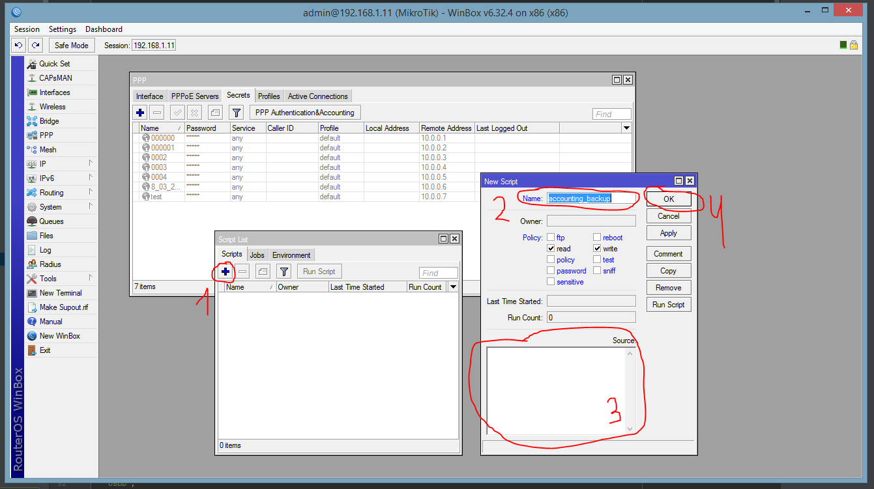This screenshot has height=489, width=874.
Task: Enable the policy checkbox in New Script
Action: (551, 260)
